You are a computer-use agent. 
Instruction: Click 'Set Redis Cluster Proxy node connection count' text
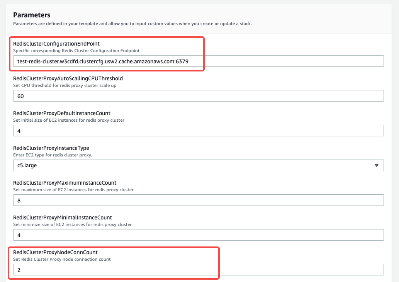[62, 259]
